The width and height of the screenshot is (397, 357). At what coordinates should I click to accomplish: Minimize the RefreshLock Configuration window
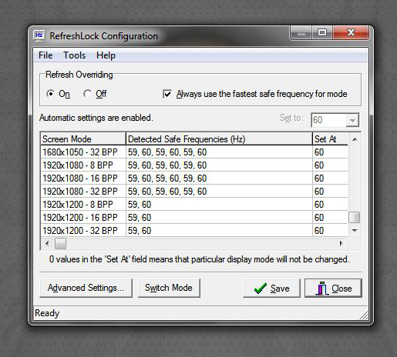[x=301, y=33]
